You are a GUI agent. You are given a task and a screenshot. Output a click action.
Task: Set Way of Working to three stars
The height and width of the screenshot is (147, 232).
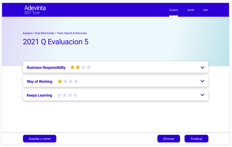71,81
